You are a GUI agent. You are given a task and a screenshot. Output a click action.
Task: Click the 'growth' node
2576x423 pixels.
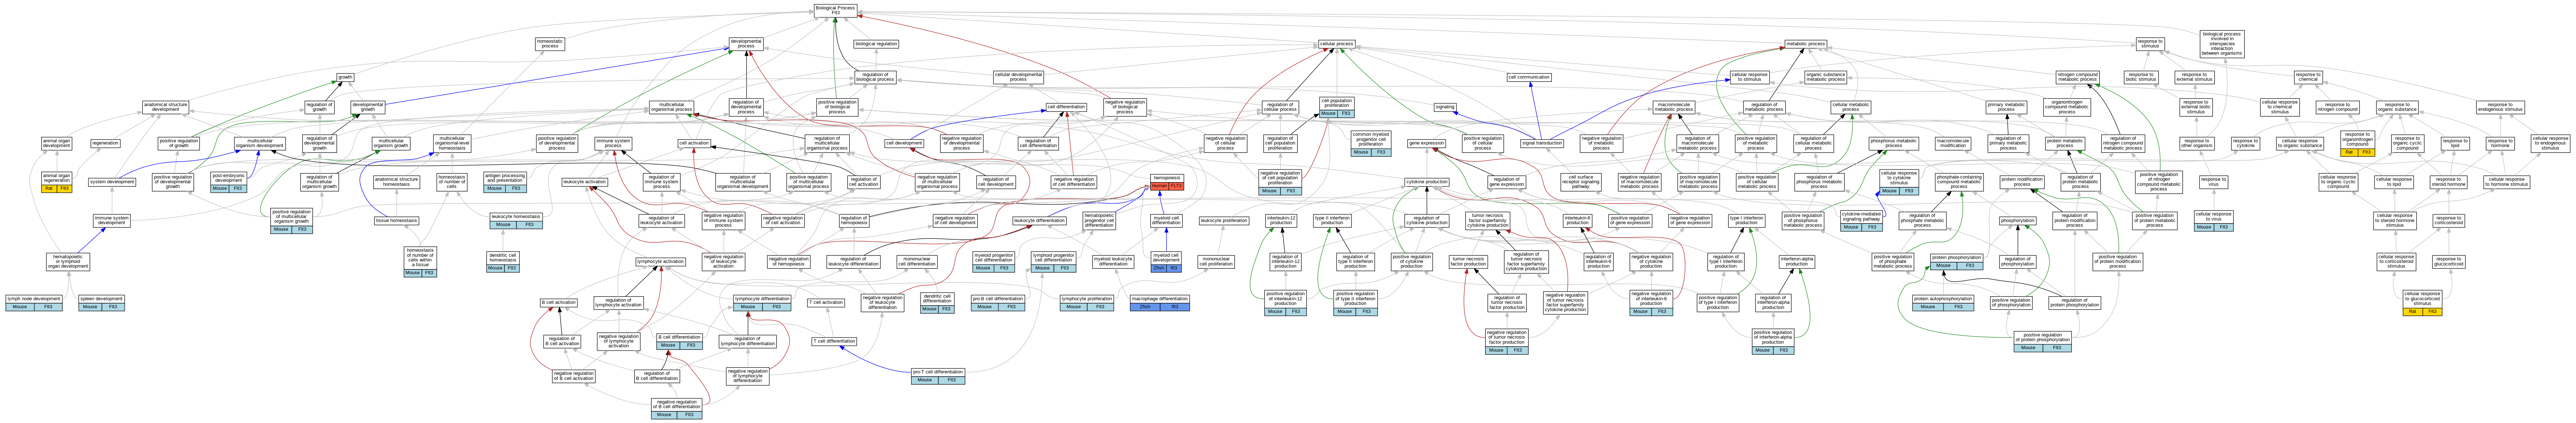tap(345, 77)
